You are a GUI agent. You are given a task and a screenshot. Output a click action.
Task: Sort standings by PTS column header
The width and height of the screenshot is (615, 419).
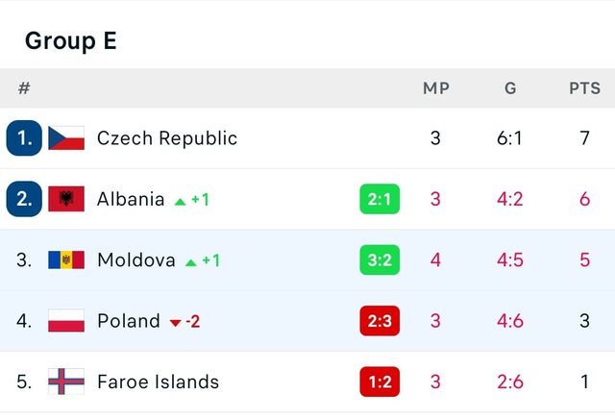584,88
